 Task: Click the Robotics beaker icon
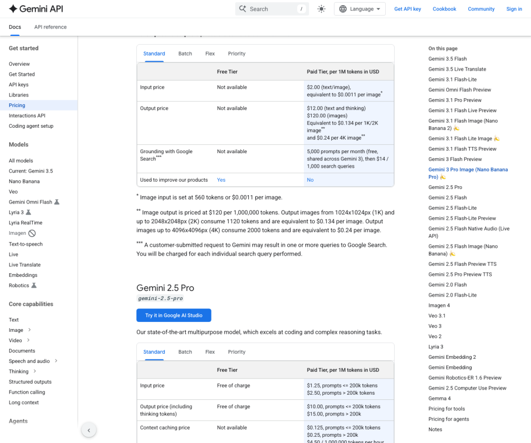[x=34, y=285]
